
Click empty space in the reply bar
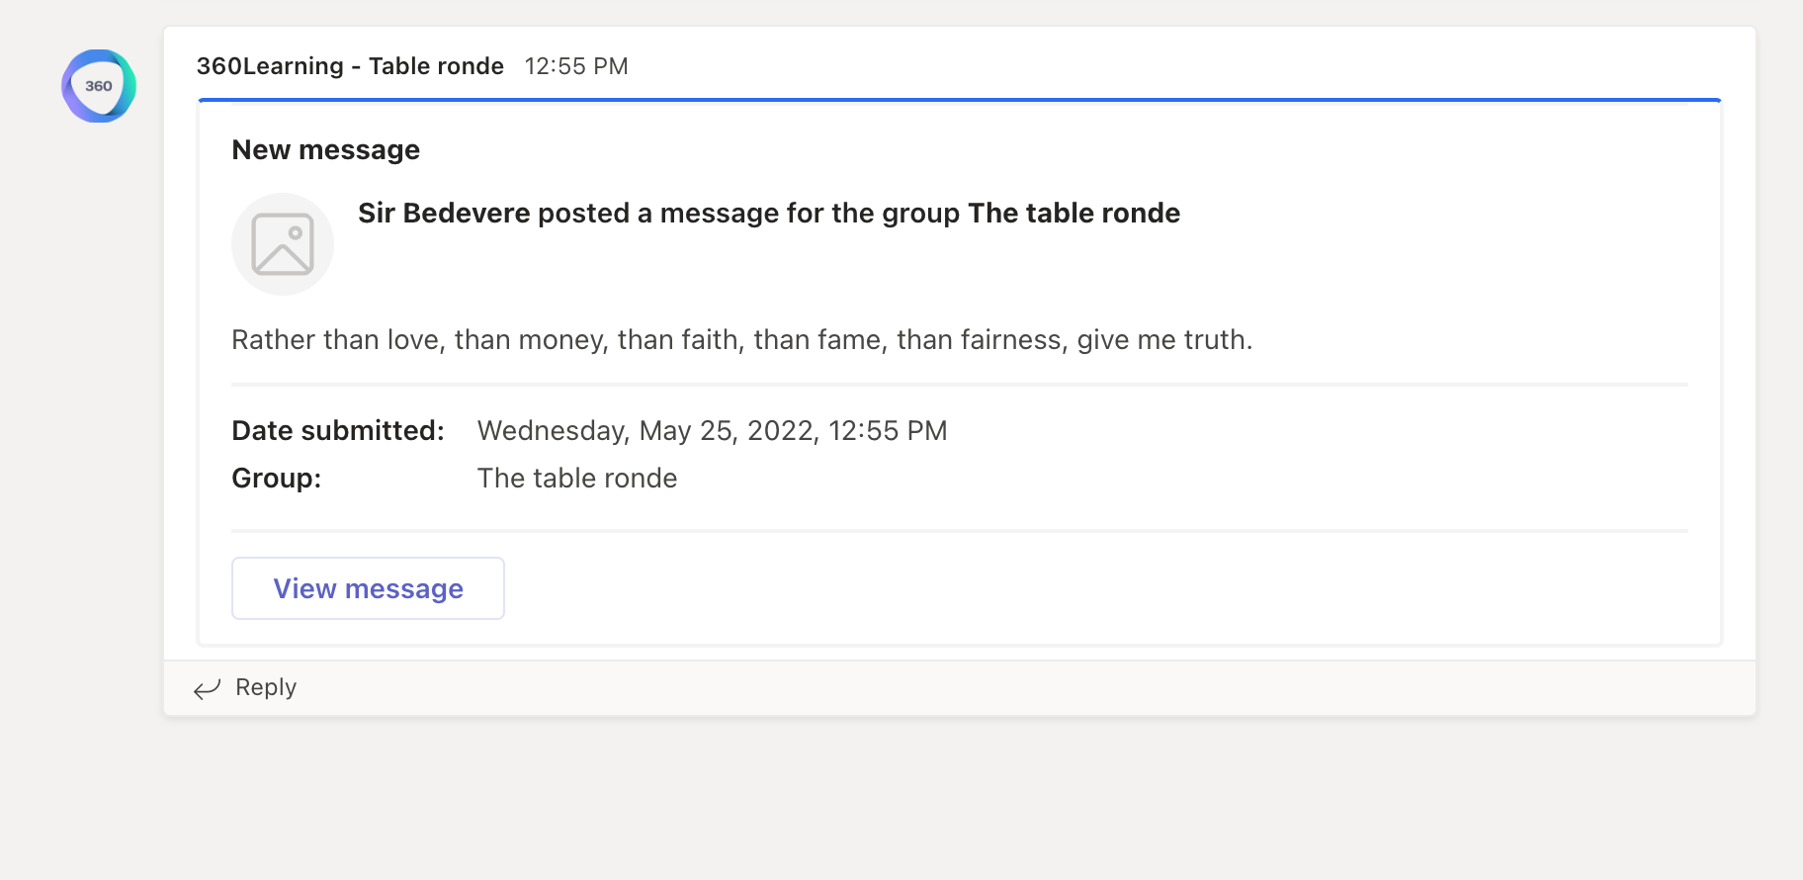988,688
